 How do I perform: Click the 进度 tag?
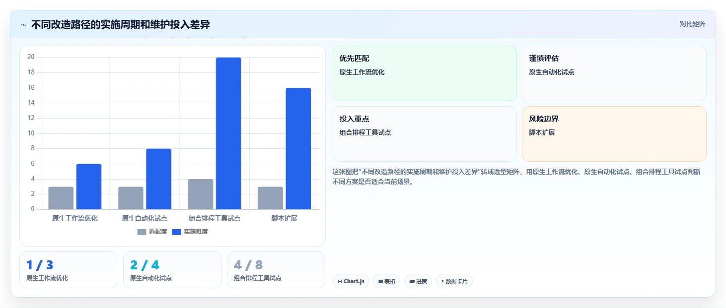pyautogui.click(x=418, y=281)
